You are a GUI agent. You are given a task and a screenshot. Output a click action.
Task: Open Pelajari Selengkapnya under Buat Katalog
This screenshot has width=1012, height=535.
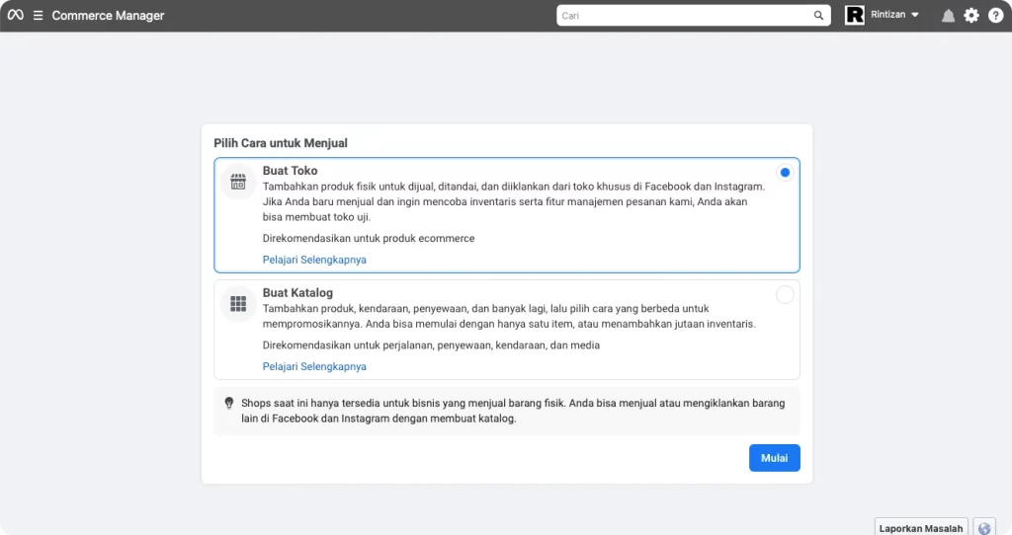click(x=314, y=366)
